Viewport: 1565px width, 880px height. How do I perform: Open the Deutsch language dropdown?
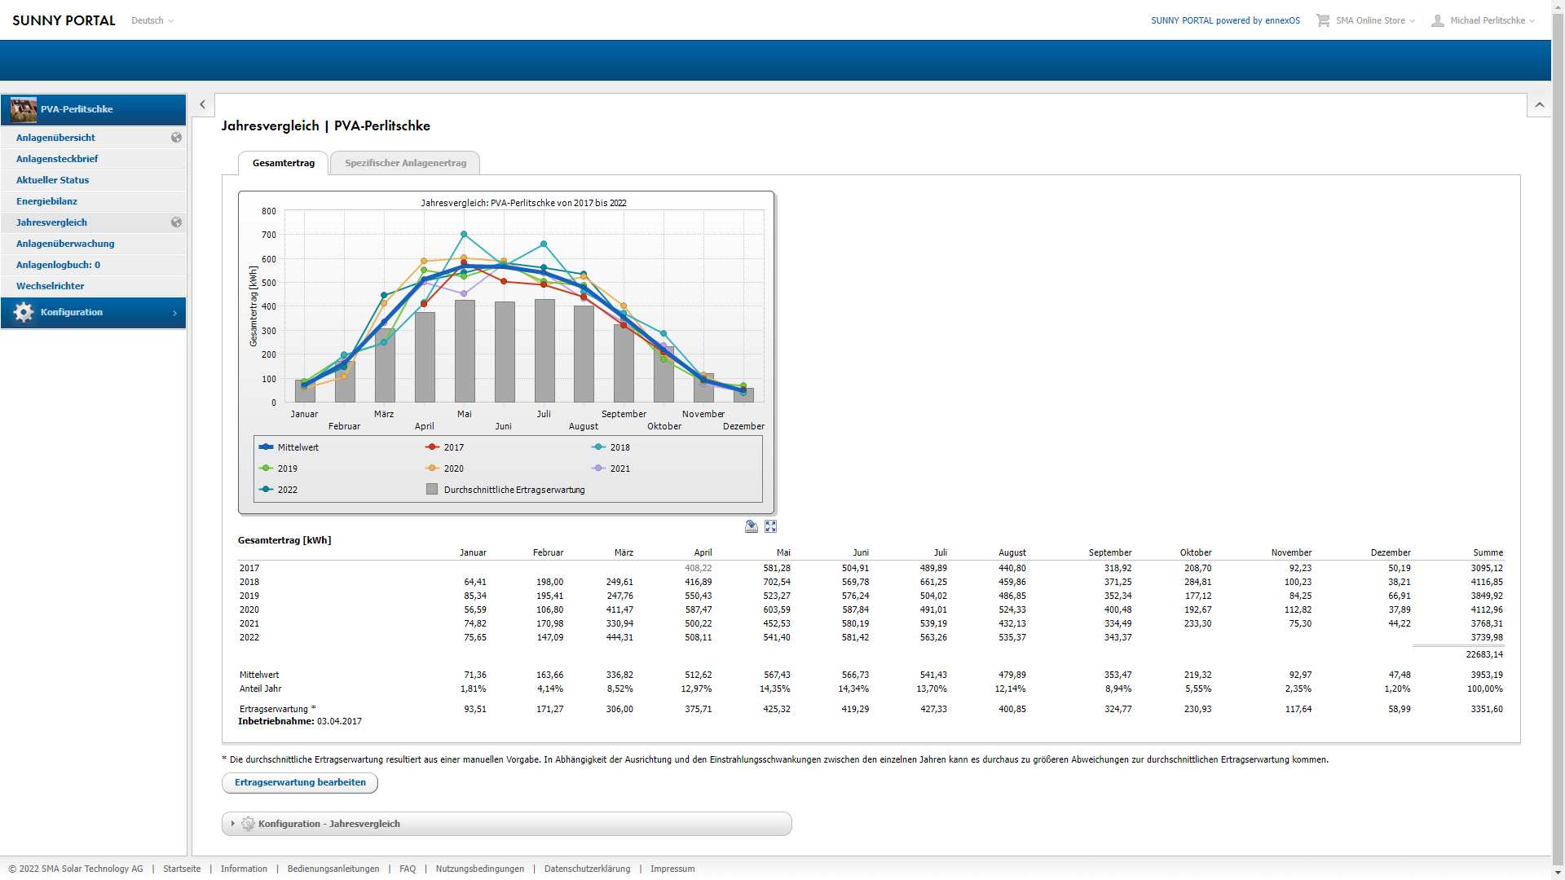pyautogui.click(x=152, y=20)
